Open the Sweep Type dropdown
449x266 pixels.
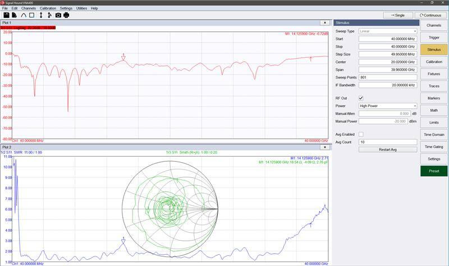click(x=388, y=31)
